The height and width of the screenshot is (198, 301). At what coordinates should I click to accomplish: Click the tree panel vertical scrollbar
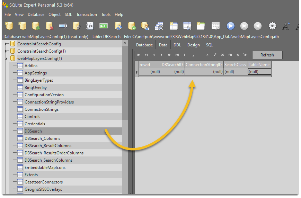coord(125,82)
